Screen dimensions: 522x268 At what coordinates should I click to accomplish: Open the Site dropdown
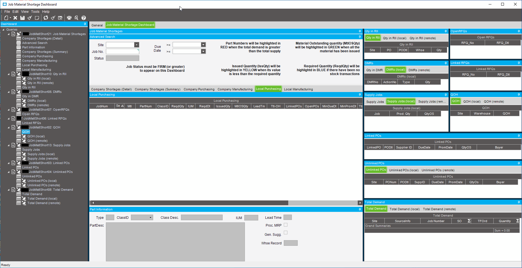click(136, 45)
